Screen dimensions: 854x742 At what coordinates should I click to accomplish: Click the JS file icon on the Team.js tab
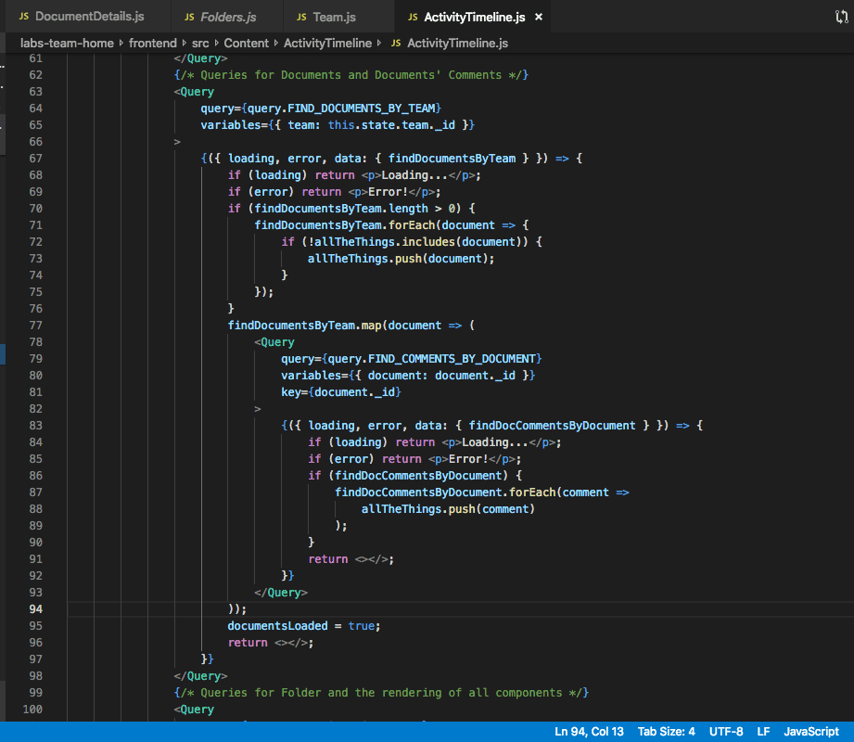pyautogui.click(x=301, y=18)
